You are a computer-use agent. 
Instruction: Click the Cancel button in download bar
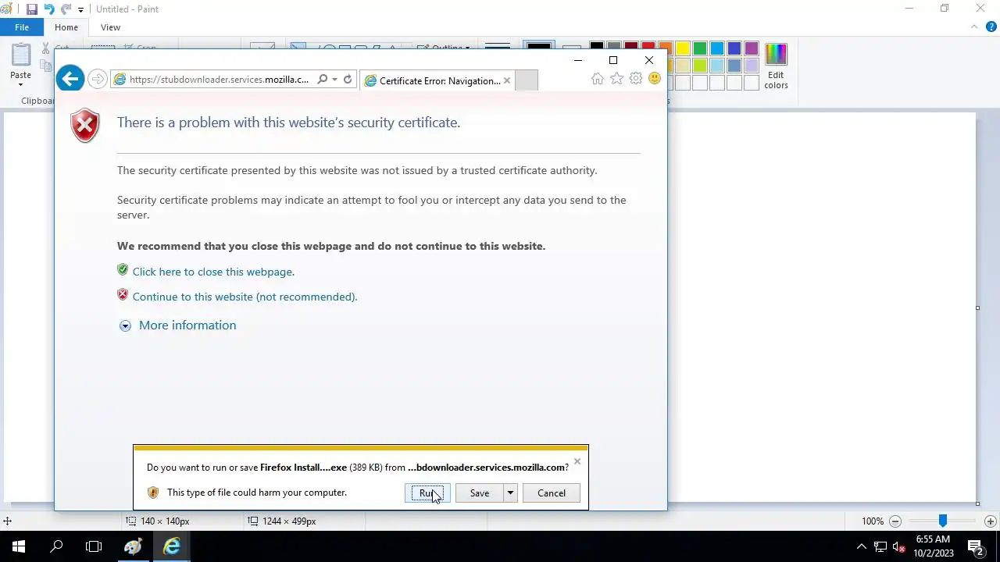[x=552, y=493]
